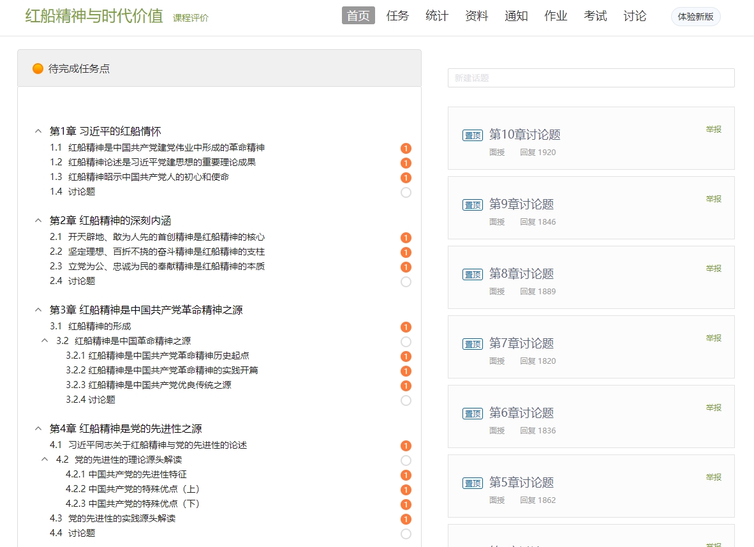Click the empty circle for 2.4 讨论题
This screenshot has height=547, width=754.
406,281
